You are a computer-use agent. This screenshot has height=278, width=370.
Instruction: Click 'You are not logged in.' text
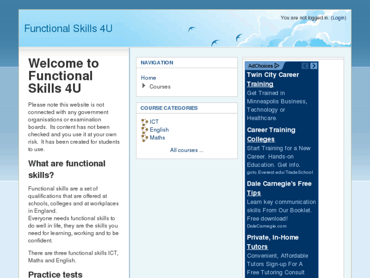305,18
